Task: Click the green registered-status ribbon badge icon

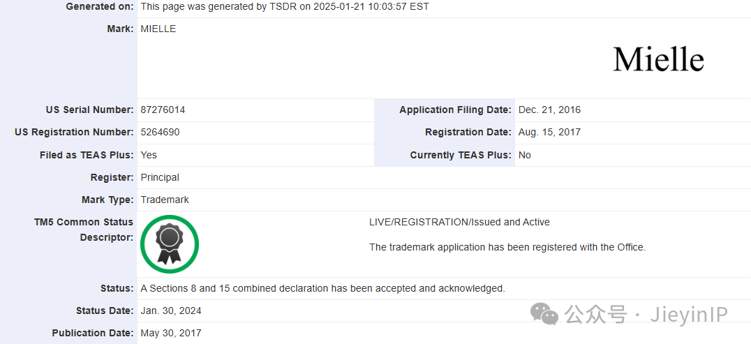Action: (170, 244)
